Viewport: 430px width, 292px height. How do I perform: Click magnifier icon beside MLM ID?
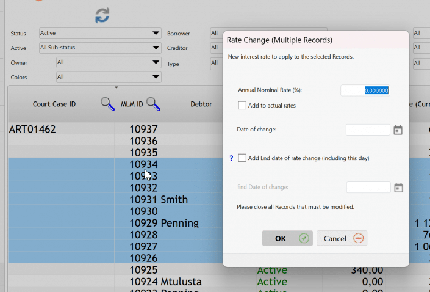153,104
